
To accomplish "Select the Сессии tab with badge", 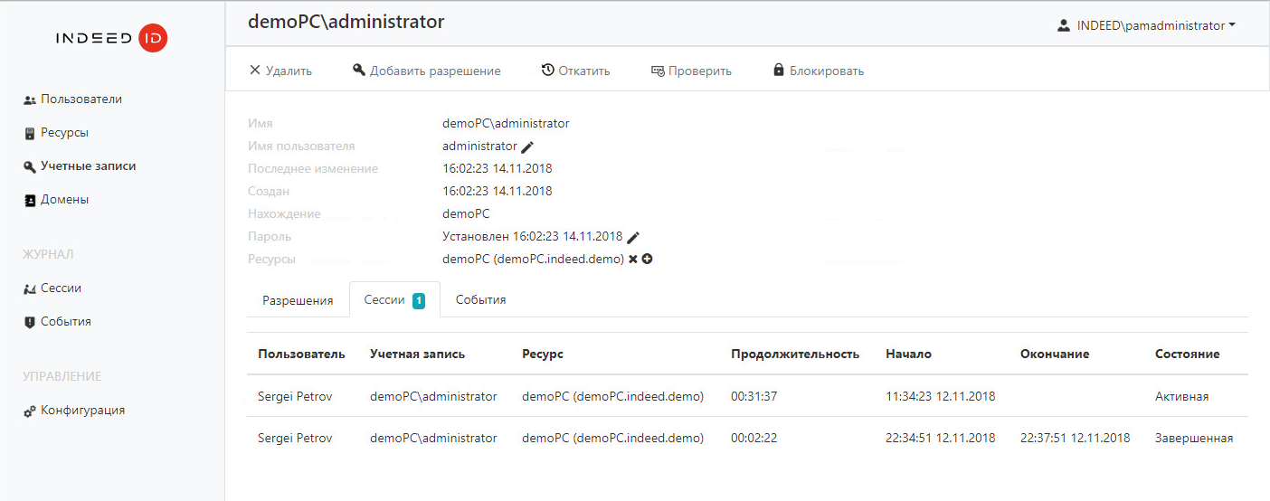I will tap(394, 300).
